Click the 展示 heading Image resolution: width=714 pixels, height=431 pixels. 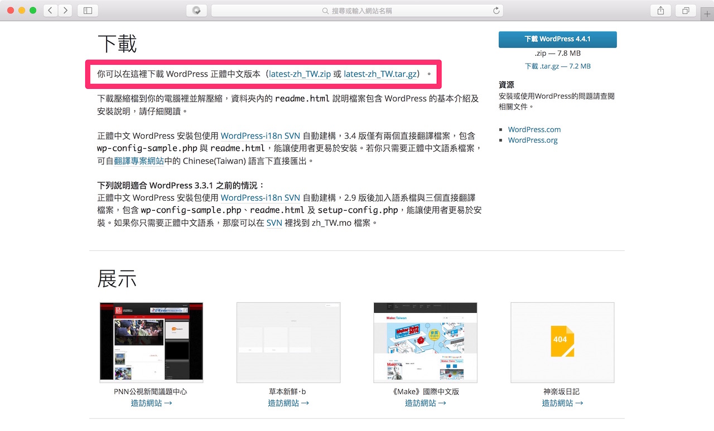pos(117,278)
